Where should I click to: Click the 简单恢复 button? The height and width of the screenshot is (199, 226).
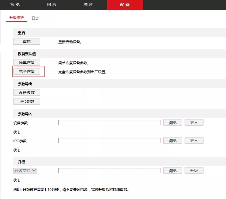click(x=27, y=62)
